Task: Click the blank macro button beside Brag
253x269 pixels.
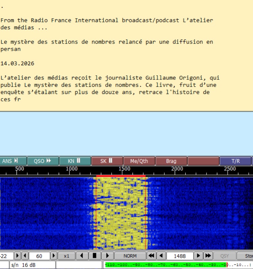Action: point(203,161)
